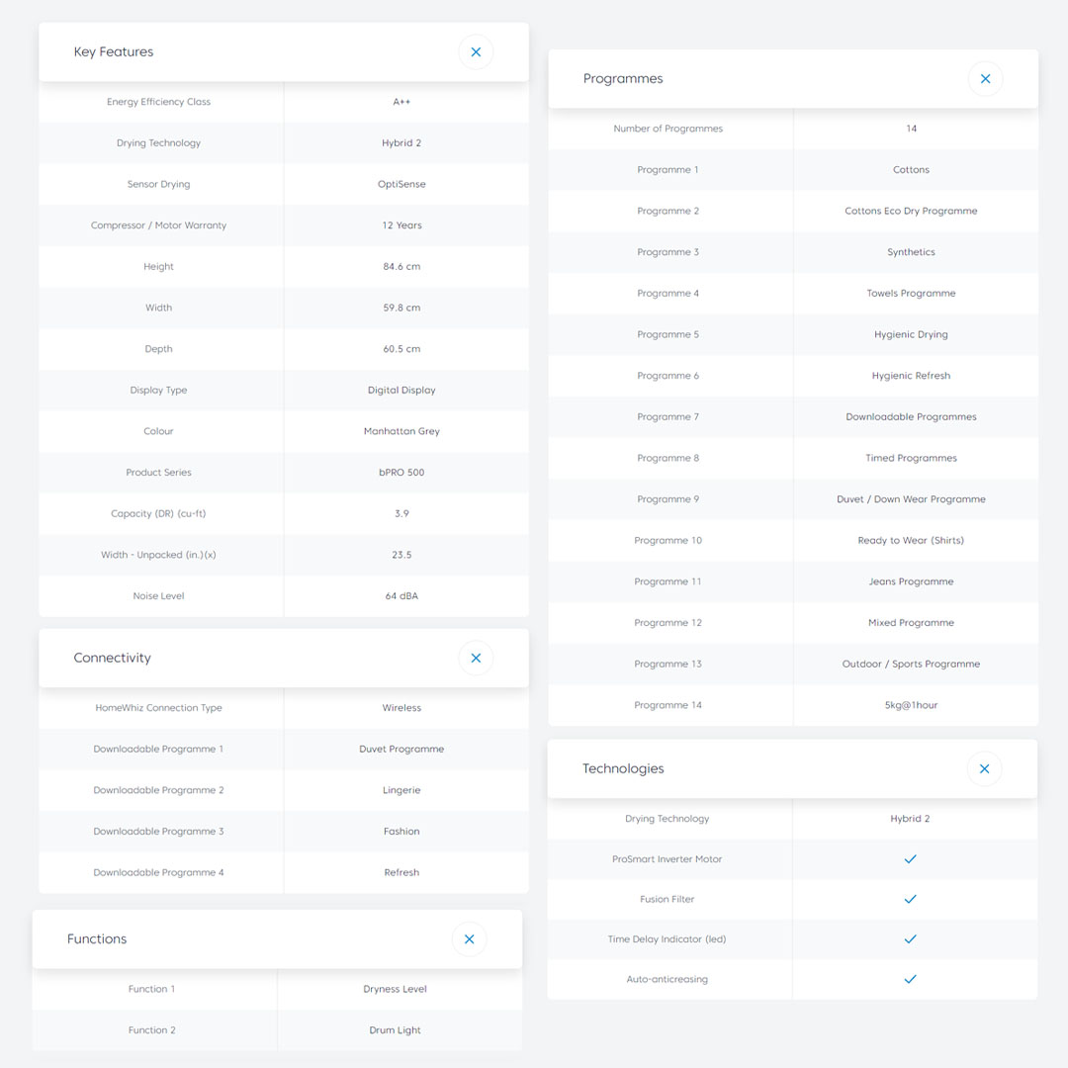This screenshot has width=1068, height=1068.
Task: Toggle the Connectivity section heading
Action: [113, 659]
